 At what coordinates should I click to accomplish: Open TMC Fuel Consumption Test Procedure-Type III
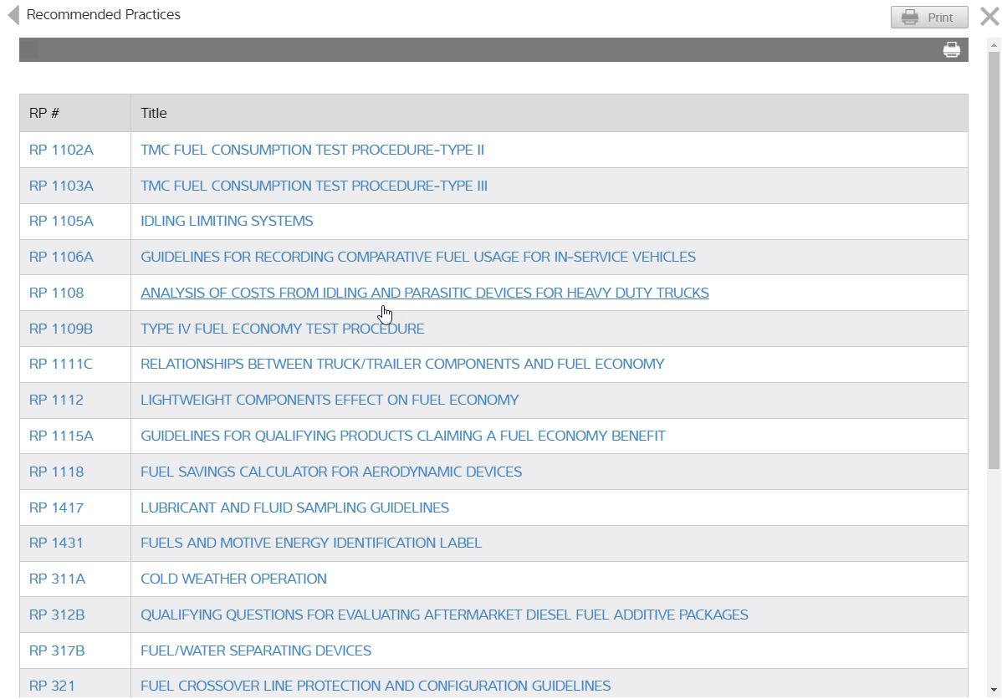coord(314,186)
